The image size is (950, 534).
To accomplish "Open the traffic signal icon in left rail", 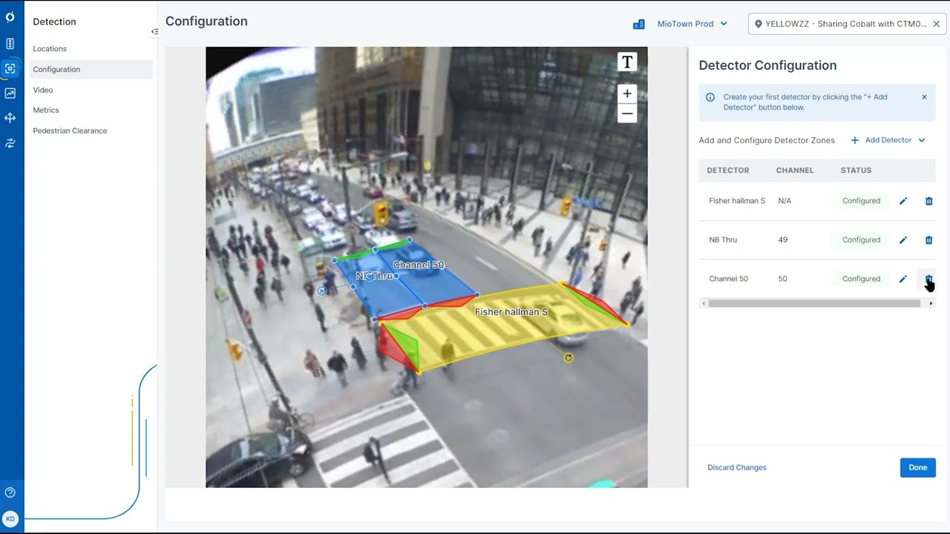I will click(10, 44).
